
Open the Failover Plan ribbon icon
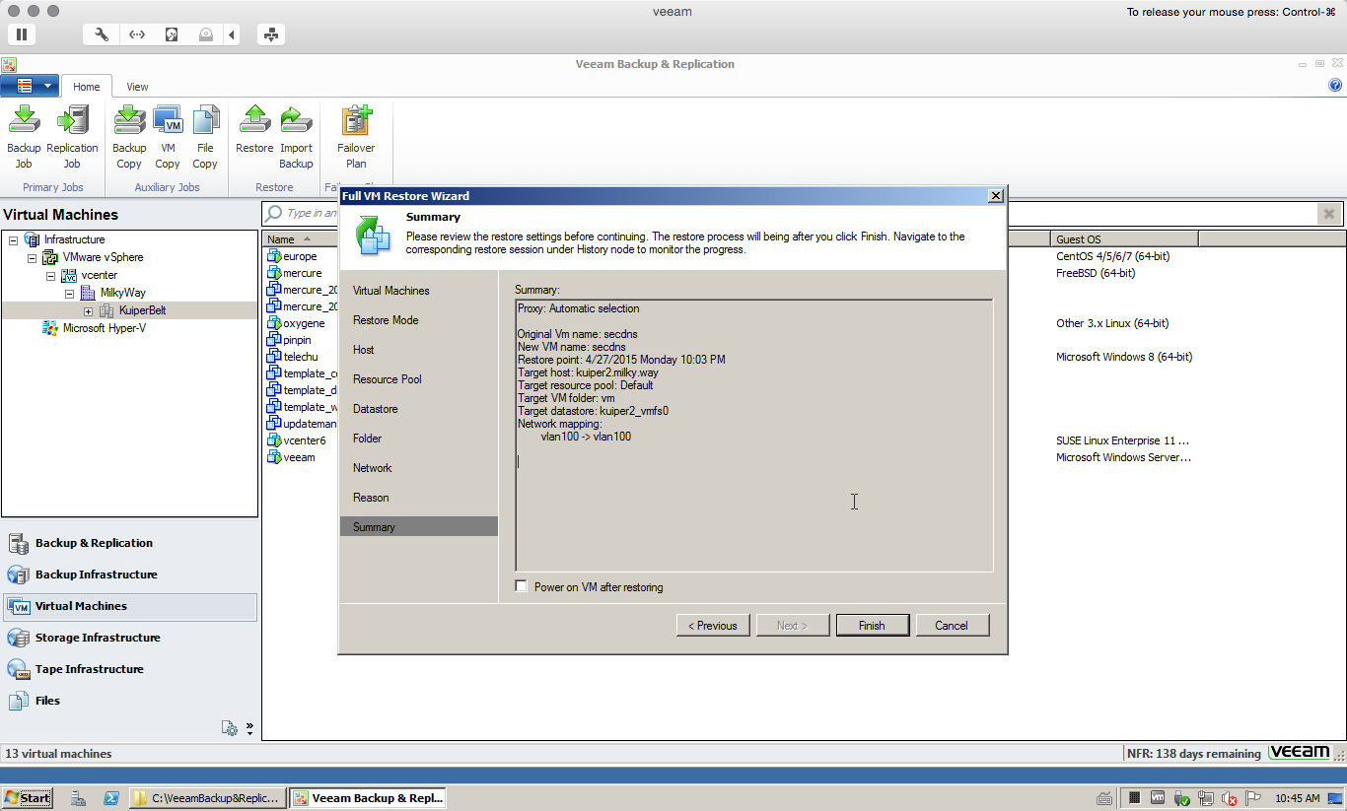(356, 121)
